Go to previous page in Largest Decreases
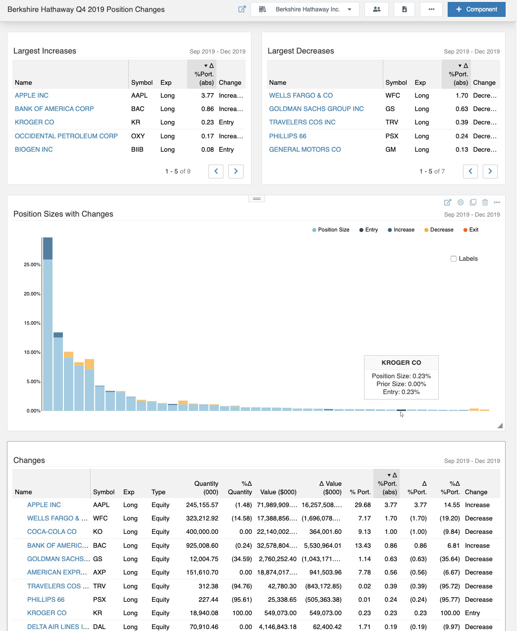Screen dimensions: 517x631 pos(470,172)
